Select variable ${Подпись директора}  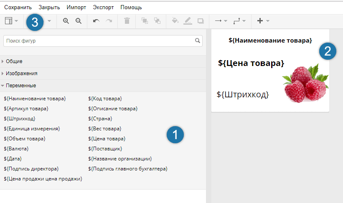point(31,169)
